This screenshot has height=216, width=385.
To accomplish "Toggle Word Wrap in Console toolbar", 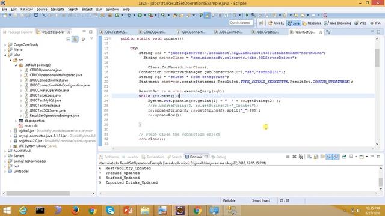I will pyautogui.click(x=322, y=157).
